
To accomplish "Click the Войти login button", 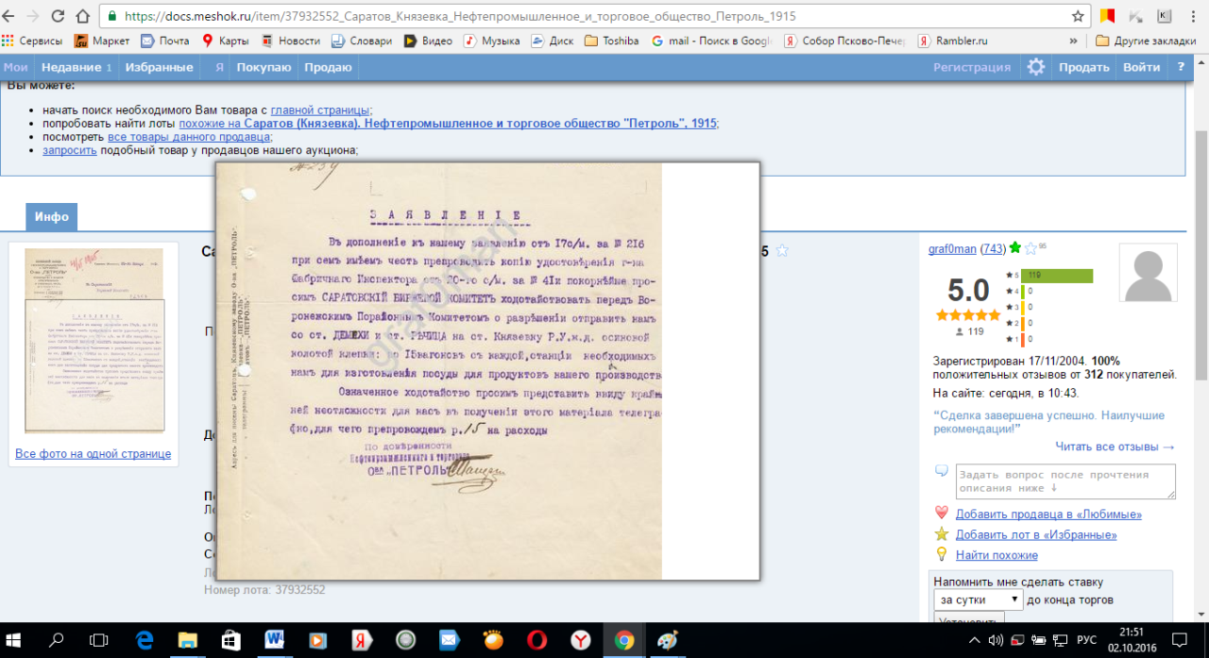I will point(1141,67).
